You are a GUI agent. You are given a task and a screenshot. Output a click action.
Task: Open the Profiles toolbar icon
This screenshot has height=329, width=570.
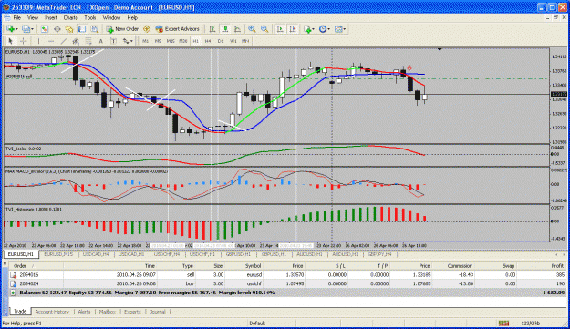point(26,29)
